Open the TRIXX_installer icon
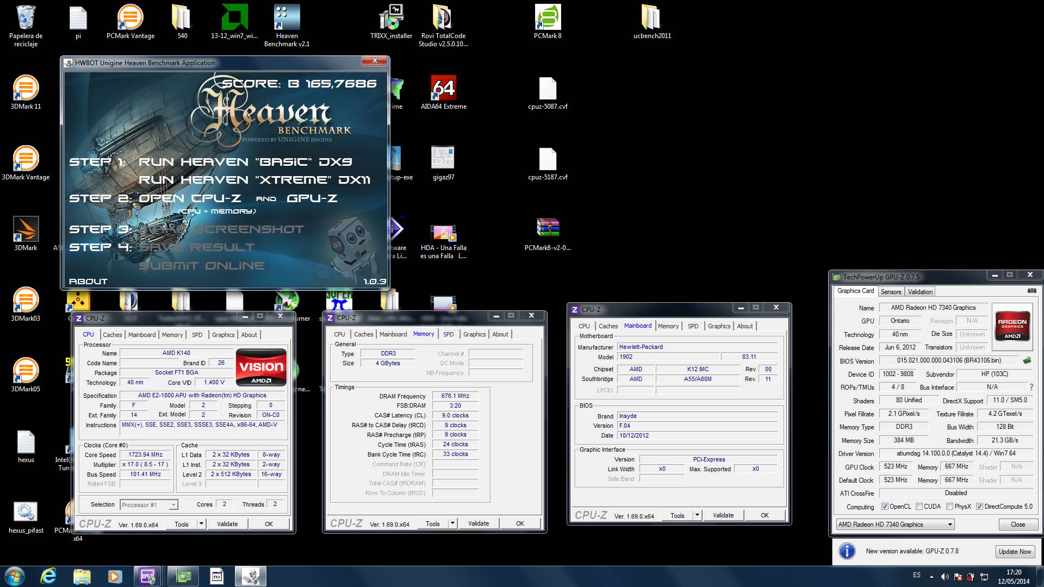 coord(391,22)
